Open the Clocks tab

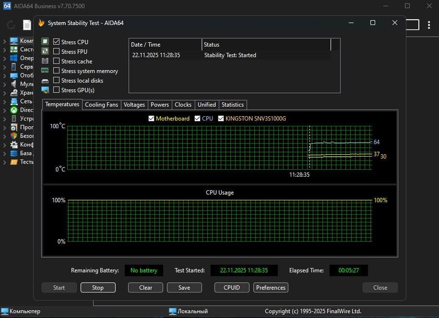pyautogui.click(x=183, y=105)
